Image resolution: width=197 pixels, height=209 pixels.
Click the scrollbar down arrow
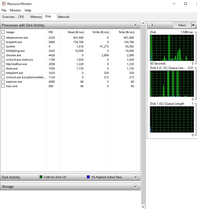point(143,207)
